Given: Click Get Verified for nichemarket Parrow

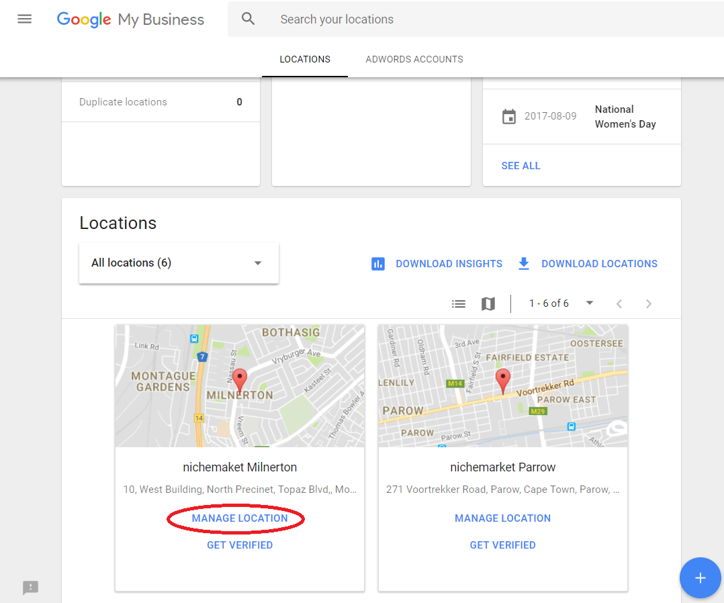Looking at the screenshot, I should tap(503, 545).
